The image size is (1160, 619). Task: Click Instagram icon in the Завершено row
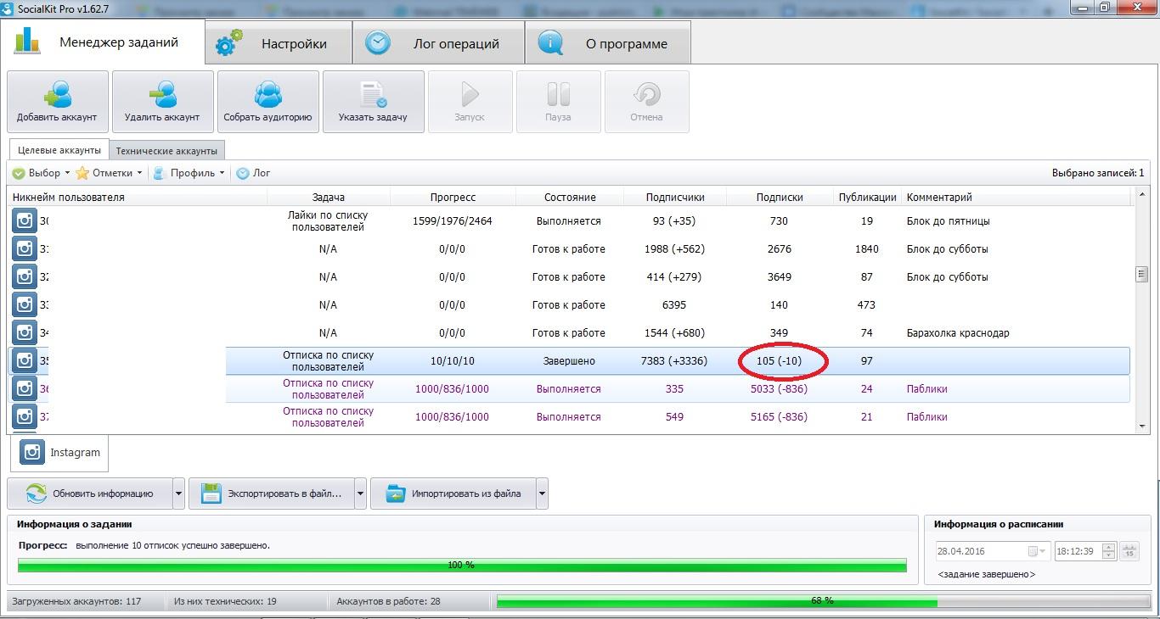pyautogui.click(x=25, y=361)
